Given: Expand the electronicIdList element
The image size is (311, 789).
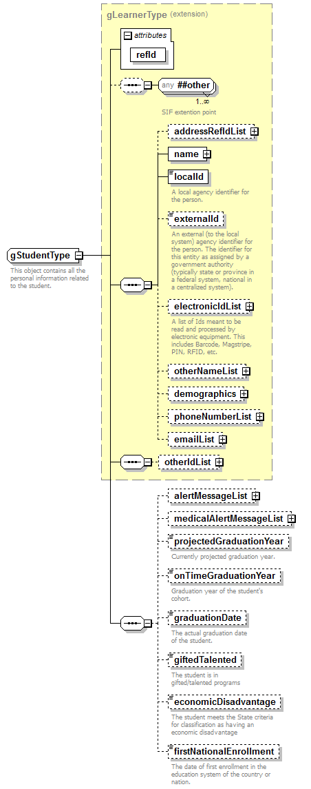Looking at the screenshot, I should click(249, 306).
